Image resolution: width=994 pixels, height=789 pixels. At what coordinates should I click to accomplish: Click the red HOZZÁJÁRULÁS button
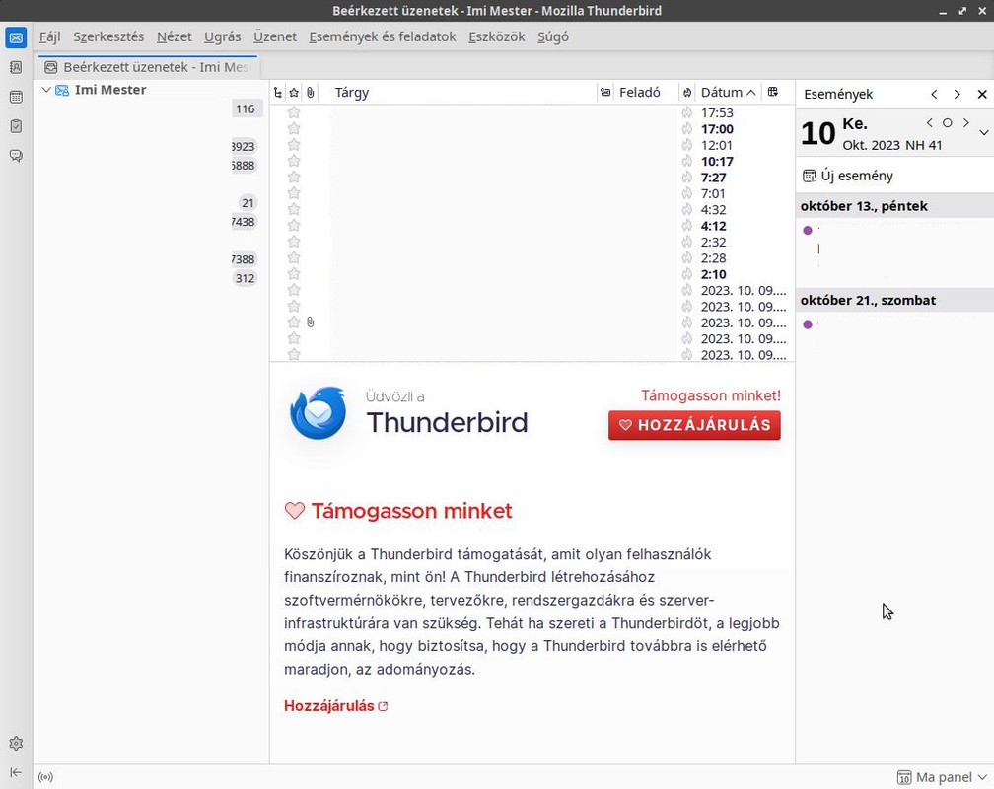coord(695,425)
